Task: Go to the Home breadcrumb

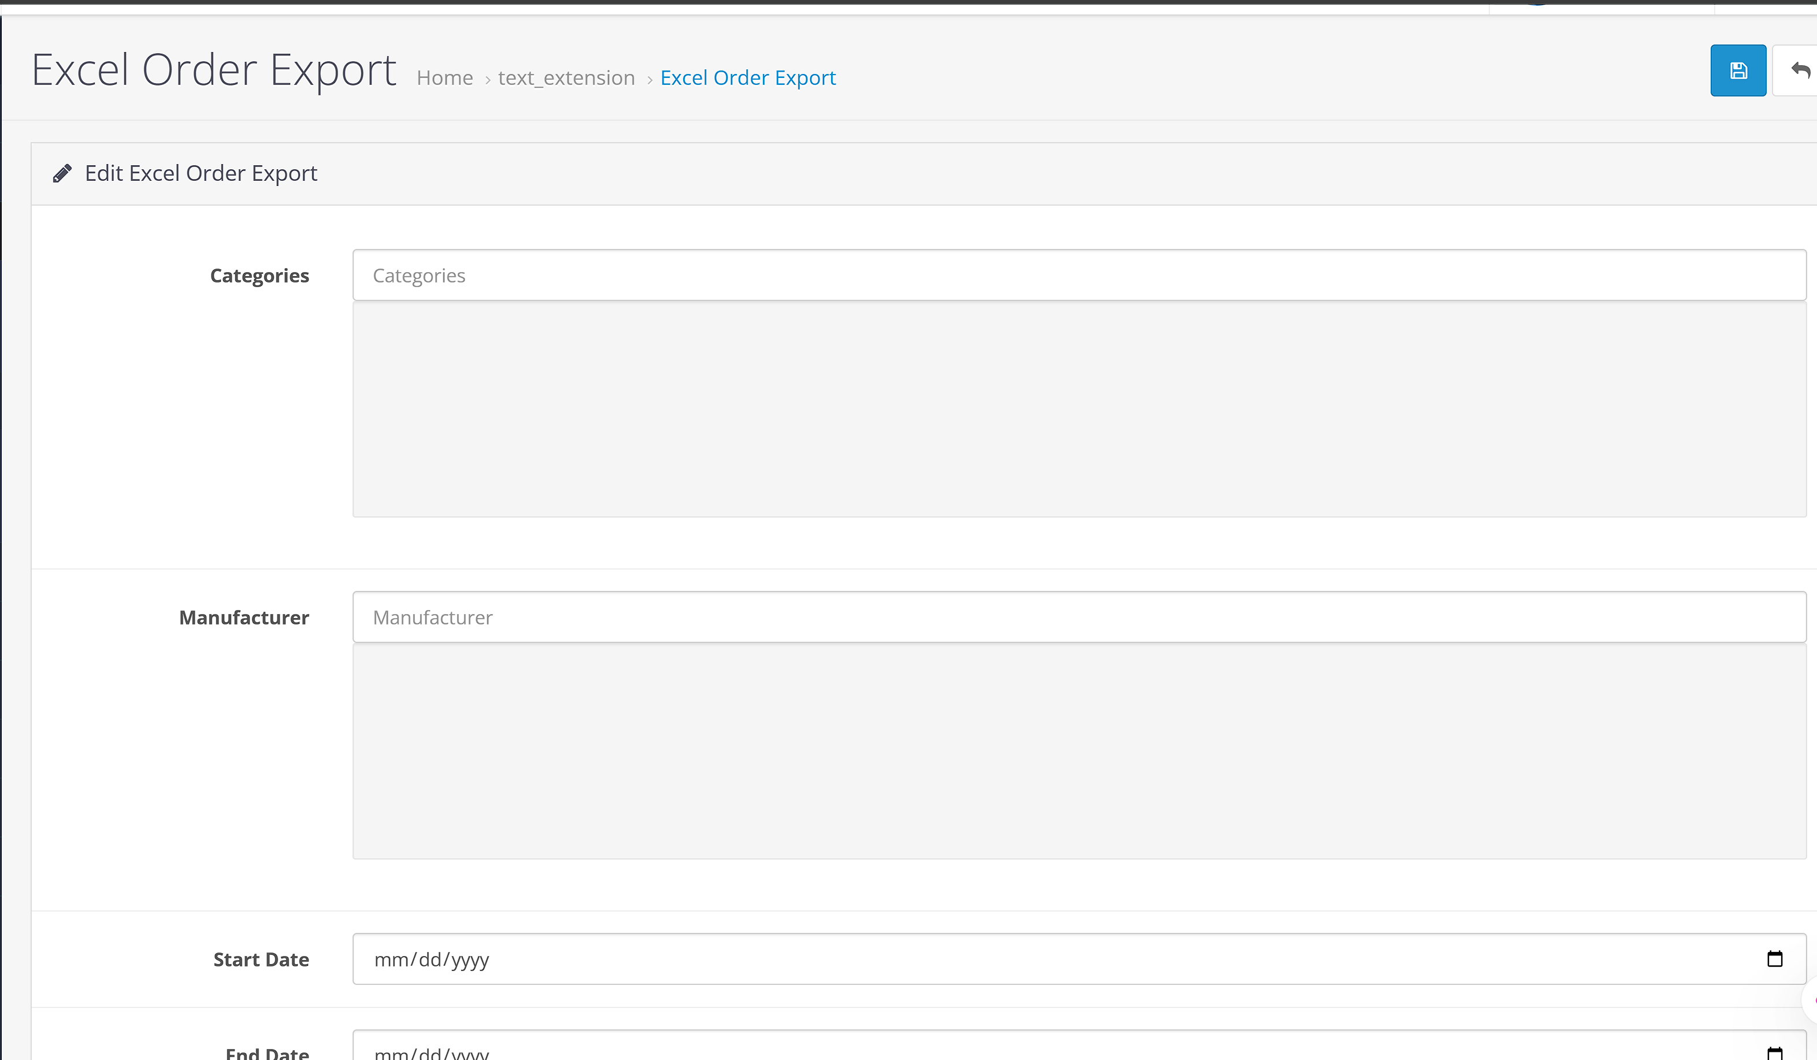Action: coord(444,78)
